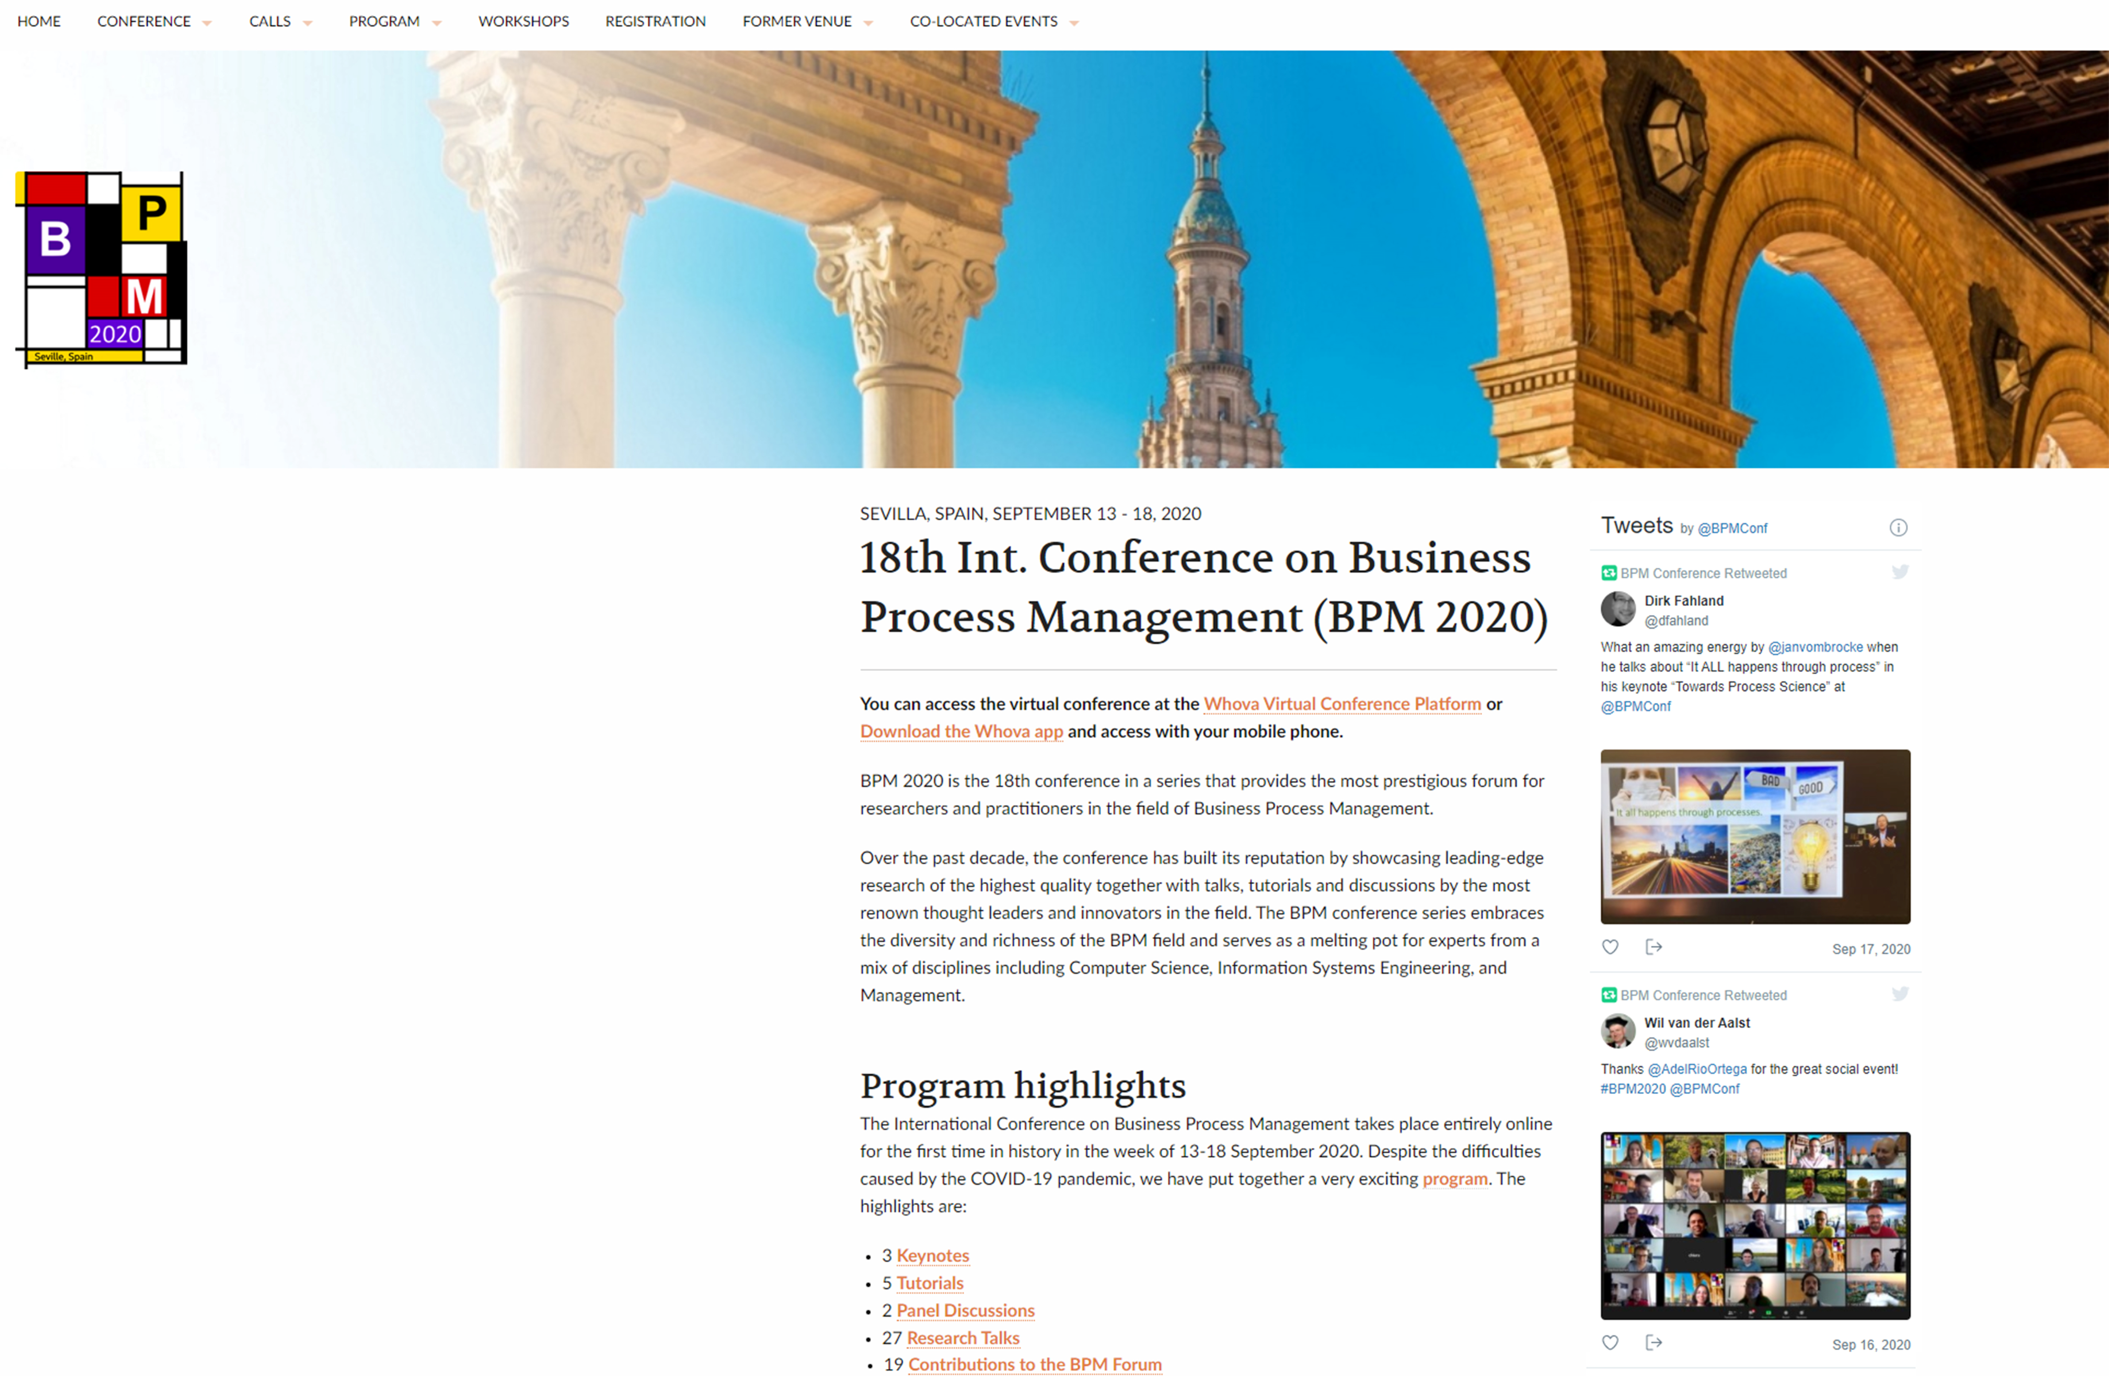Click Download the Whova app link
The image size is (2109, 1376).
961,731
